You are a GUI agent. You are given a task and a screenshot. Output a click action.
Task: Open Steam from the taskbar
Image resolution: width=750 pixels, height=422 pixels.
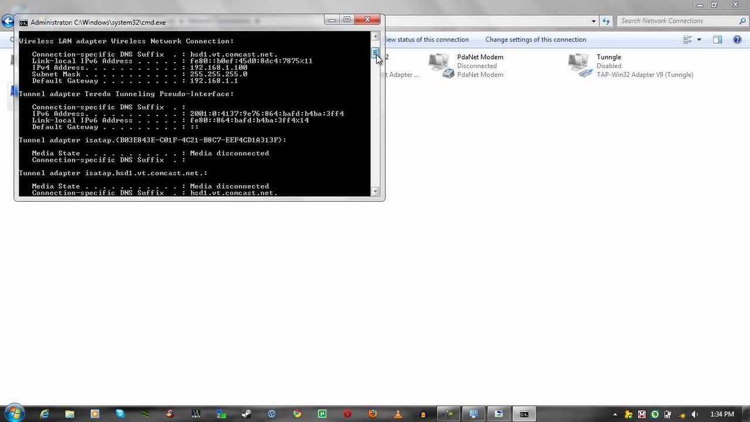(247, 414)
